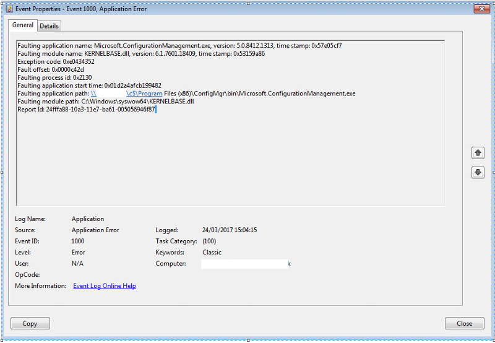Image resolution: width=495 pixels, height=343 pixels.
Task: Click the OpCode label
Action: 27,275
